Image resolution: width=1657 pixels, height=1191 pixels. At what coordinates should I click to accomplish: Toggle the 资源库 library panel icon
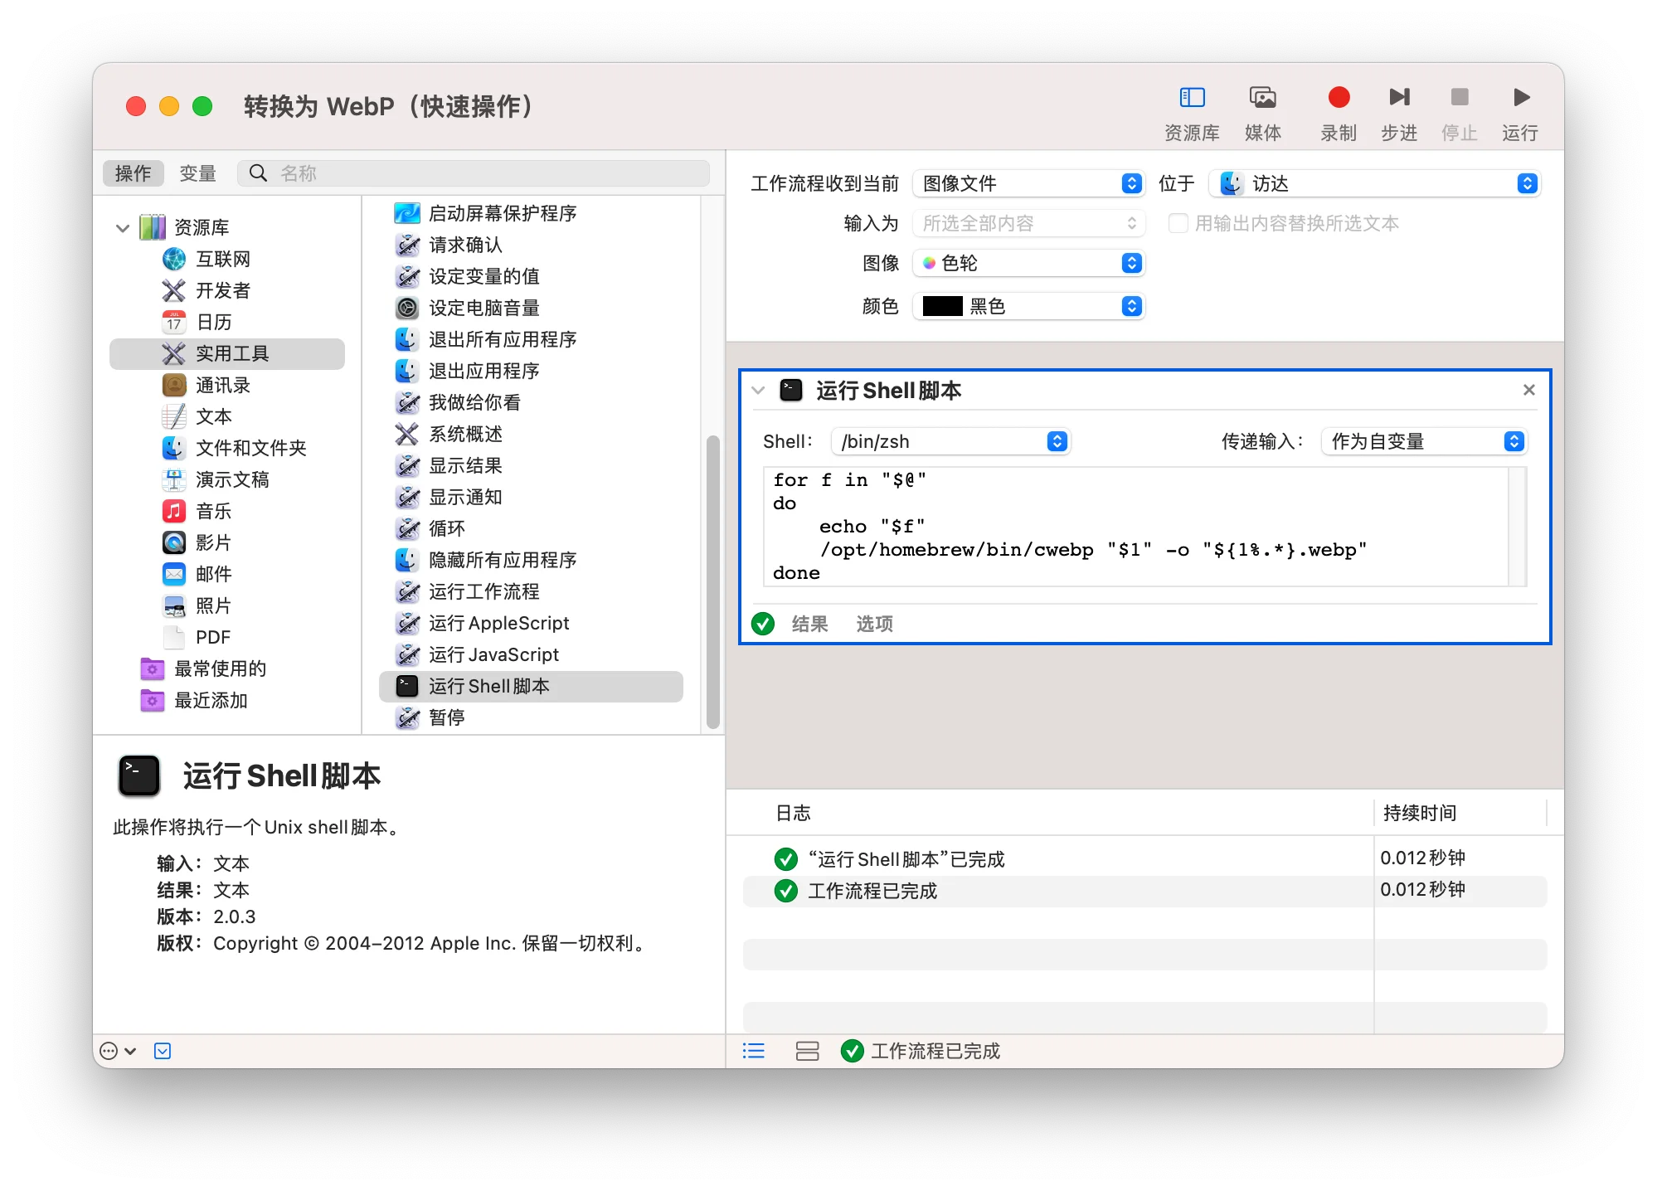tap(1192, 98)
